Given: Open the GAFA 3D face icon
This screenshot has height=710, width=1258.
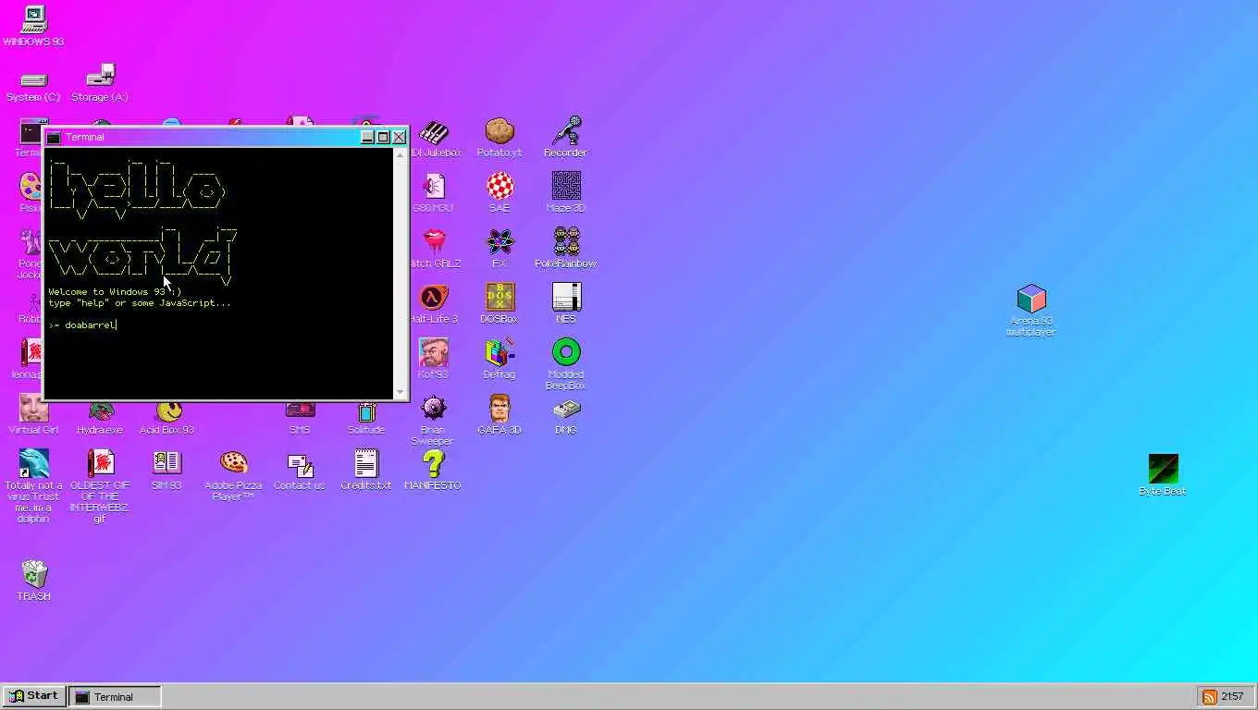Looking at the screenshot, I should click(x=499, y=409).
